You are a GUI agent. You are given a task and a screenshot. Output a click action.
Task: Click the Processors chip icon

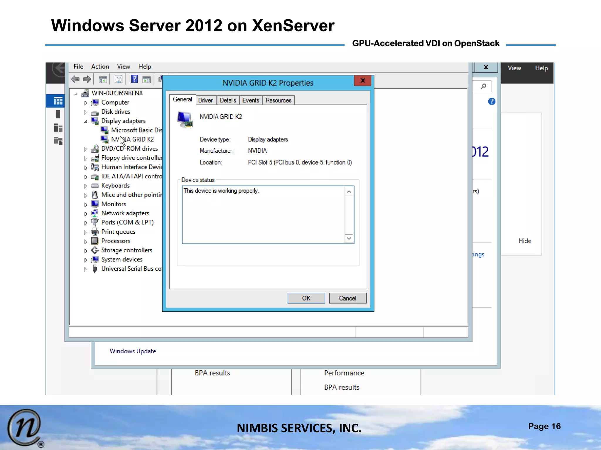[x=95, y=241]
